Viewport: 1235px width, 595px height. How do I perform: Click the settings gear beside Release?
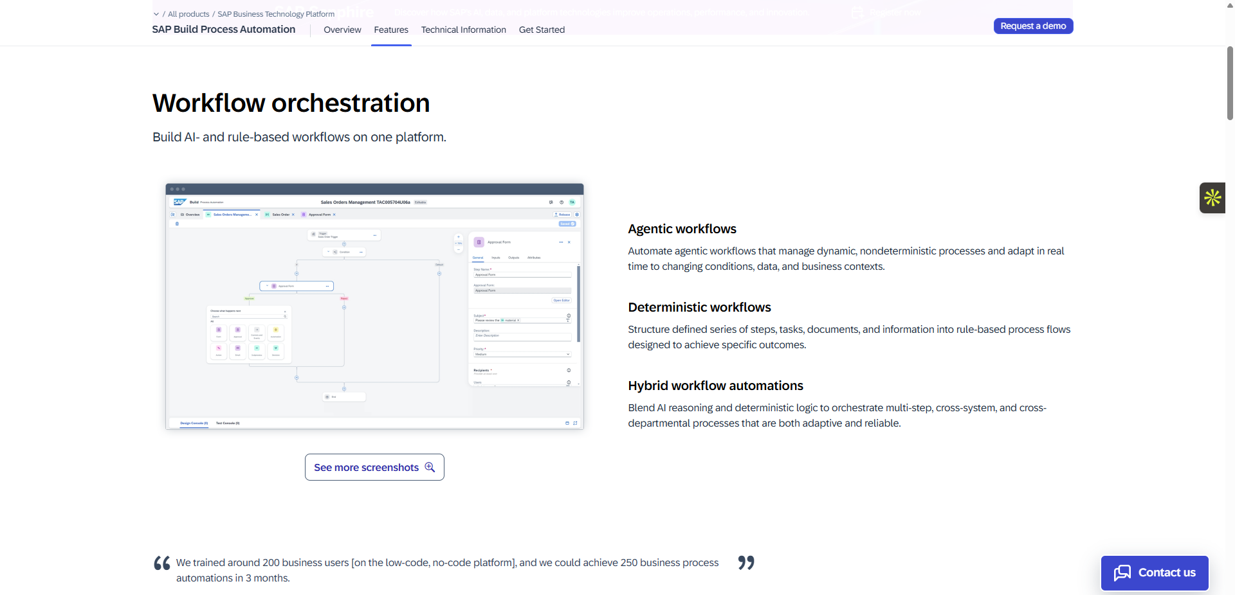point(577,215)
